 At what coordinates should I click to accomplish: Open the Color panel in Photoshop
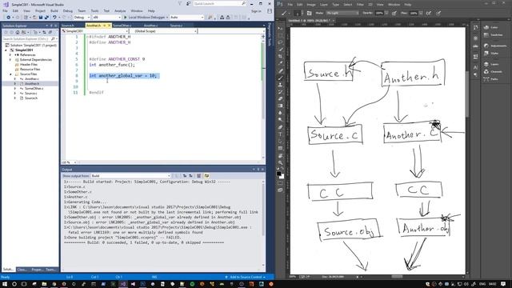coord(491,27)
